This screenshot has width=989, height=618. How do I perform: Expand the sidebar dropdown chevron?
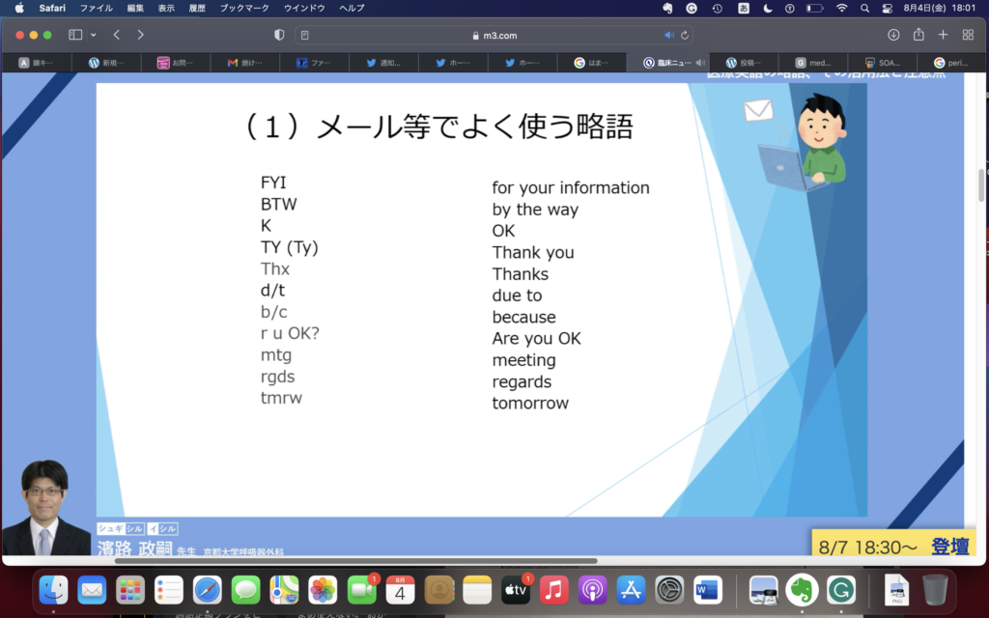94,35
